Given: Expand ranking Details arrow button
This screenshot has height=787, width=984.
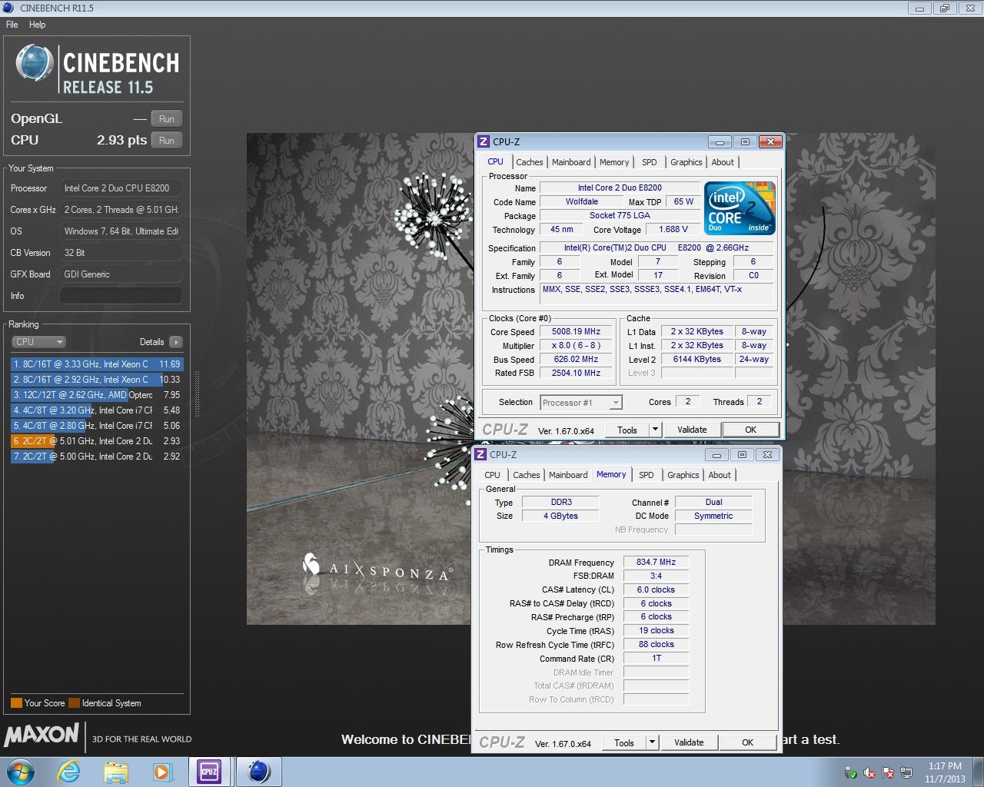Looking at the screenshot, I should (x=176, y=342).
